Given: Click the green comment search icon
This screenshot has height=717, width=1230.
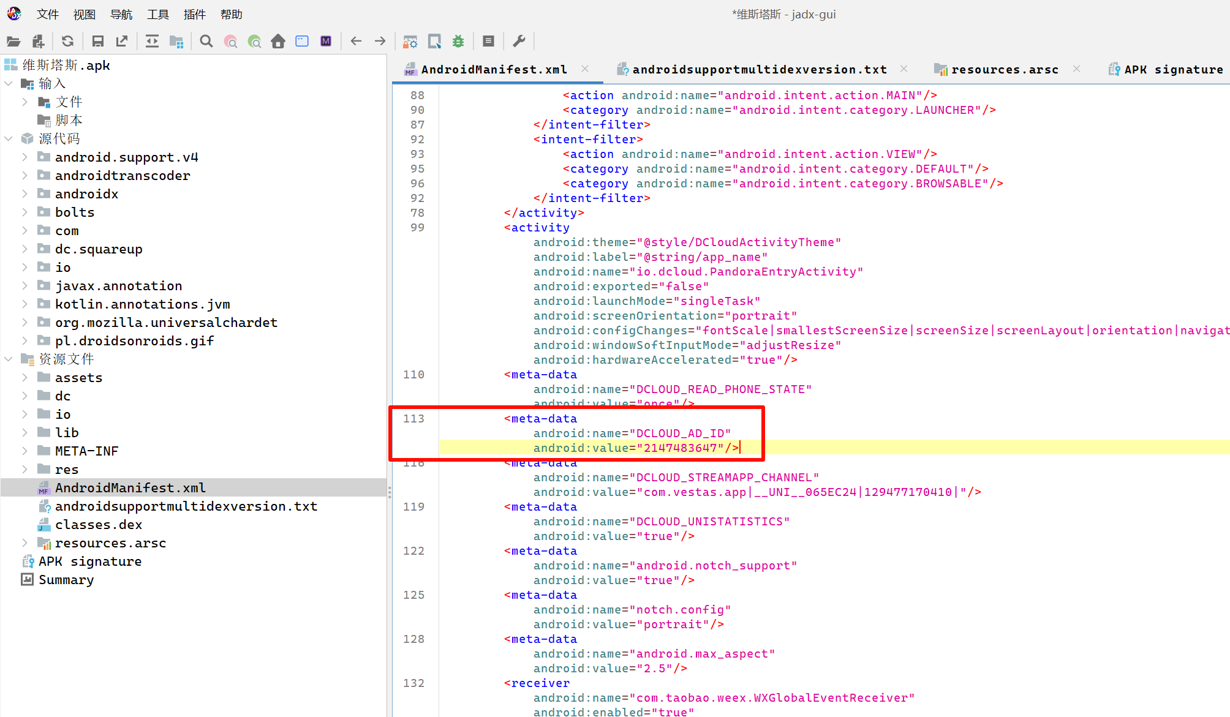Looking at the screenshot, I should coord(254,41).
